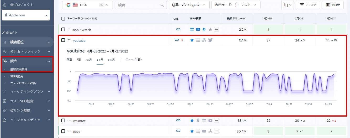
Task: Select the 6ヵ月 chart range tab
Action: (111, 60)
